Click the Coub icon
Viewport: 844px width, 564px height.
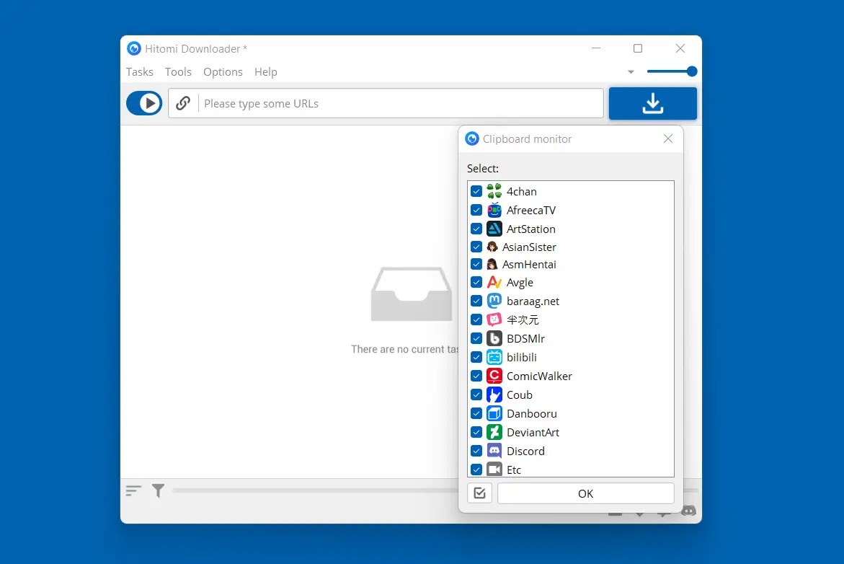(x=494, y=395)
